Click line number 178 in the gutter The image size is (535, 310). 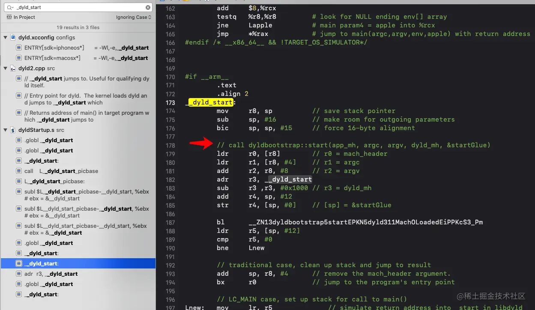(x=170, y=145)
